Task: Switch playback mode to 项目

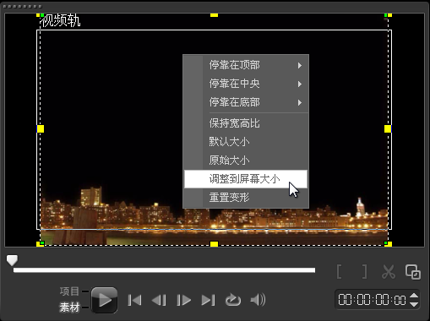Action: pyautogui.click(x=69, y=291)
